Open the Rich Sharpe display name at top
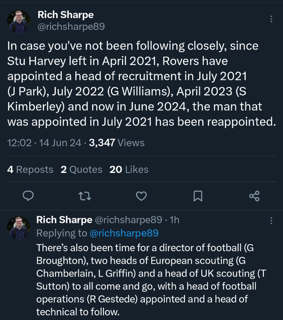The height and width of the screenshot is (320, 283). (x=65, y=15)
